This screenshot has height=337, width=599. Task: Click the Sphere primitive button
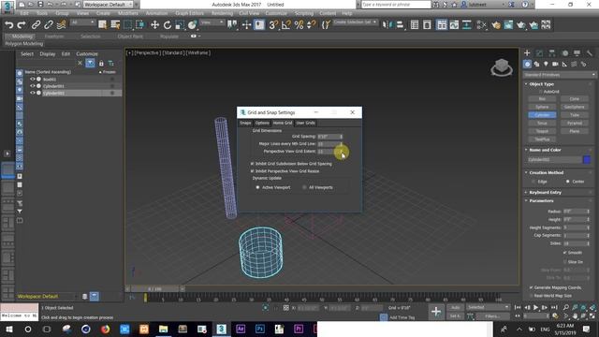click(542, 107)
